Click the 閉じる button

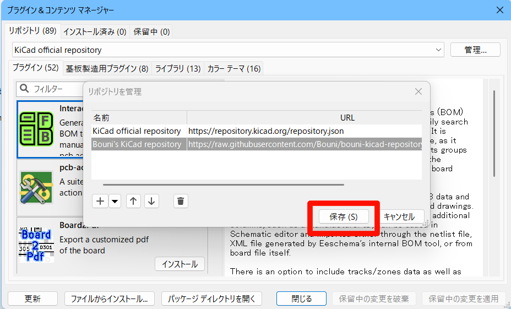tap(301, 299)
